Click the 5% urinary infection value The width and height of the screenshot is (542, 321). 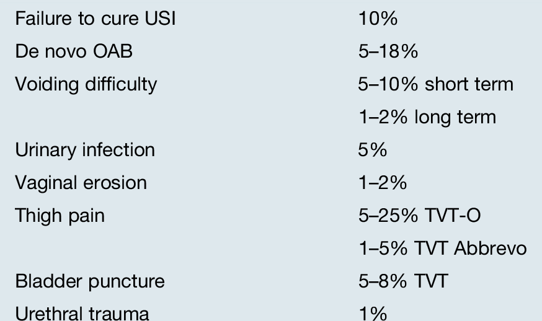[x=372, y=150]
